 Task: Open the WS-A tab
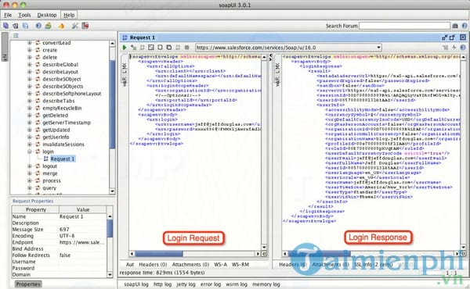[220, 265]
